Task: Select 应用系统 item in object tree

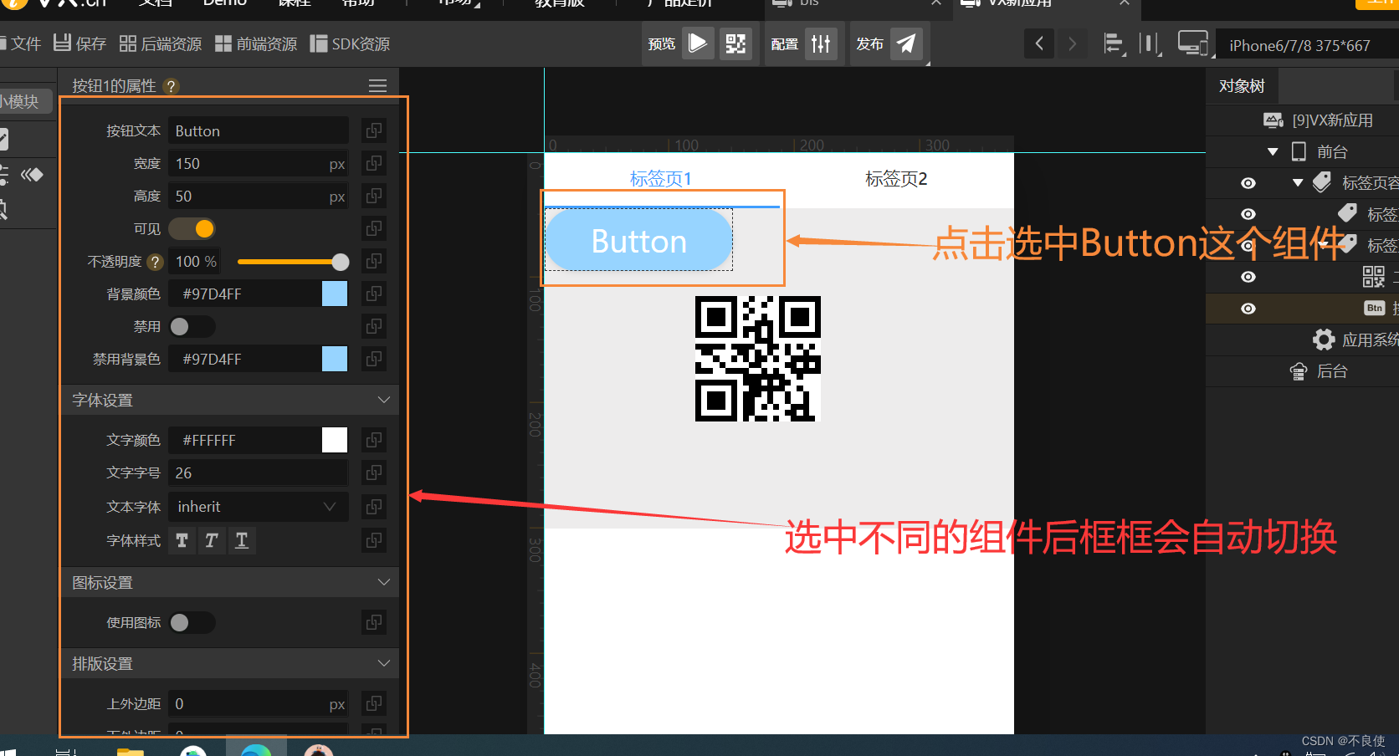Action: [1355, 340]
